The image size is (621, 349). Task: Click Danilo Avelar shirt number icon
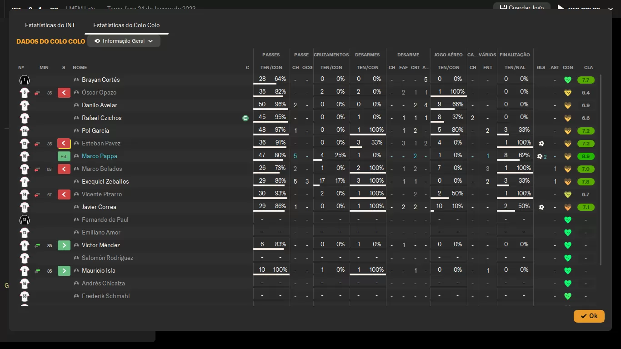(x=25, y=105)
